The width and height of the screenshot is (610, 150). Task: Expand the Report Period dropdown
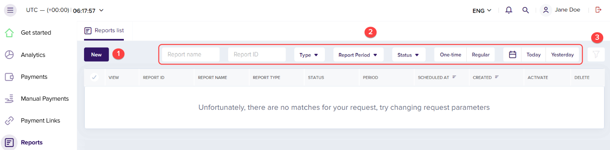coord(358,55)
